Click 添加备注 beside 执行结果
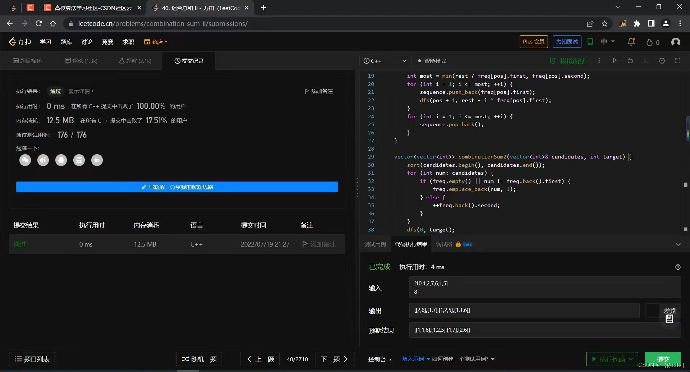The height and width of the screenshot is (372, 690). pyautogui.click(x=319, y=91)
